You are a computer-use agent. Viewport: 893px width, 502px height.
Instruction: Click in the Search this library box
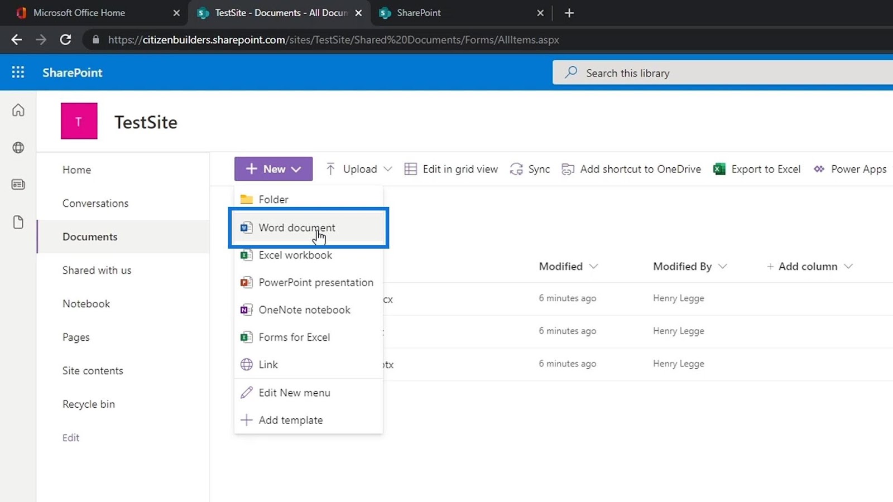(723, 73)
